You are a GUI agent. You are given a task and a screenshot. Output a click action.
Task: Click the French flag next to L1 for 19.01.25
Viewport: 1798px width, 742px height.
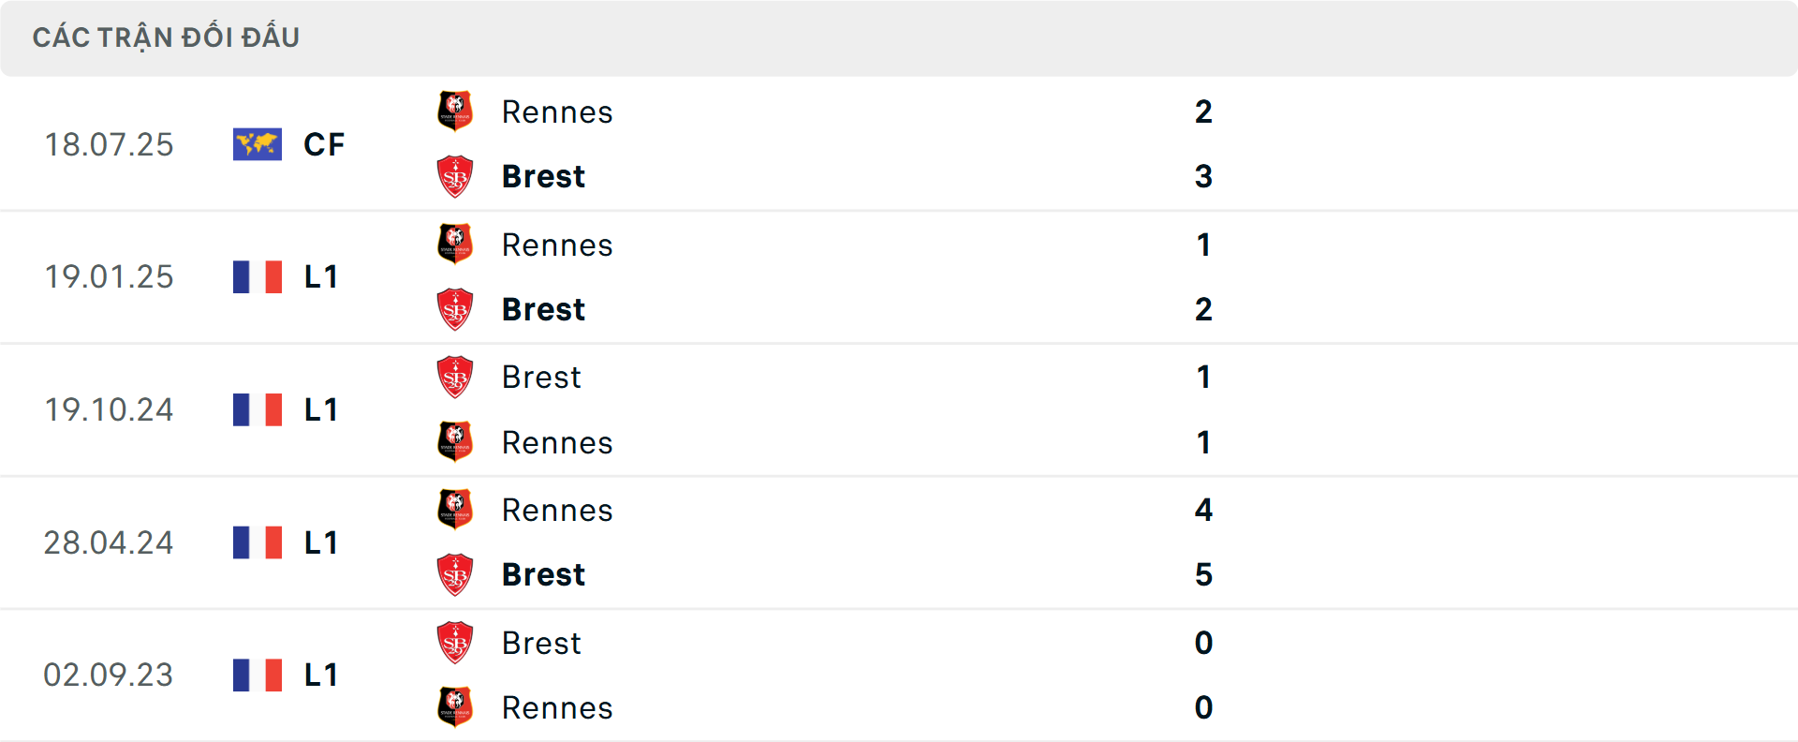(x=256, y=277)
